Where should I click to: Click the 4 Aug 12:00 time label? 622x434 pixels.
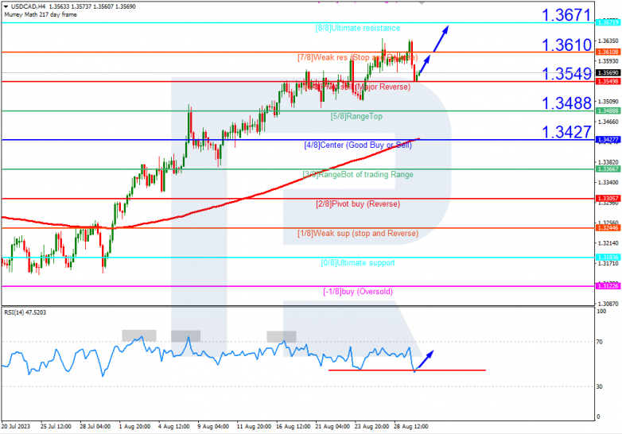click(173, 427)
